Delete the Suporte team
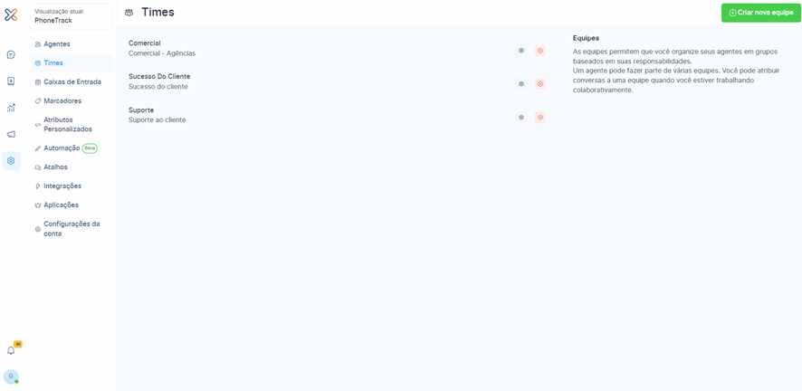802x391 pixels. click(x=540, y=118)
